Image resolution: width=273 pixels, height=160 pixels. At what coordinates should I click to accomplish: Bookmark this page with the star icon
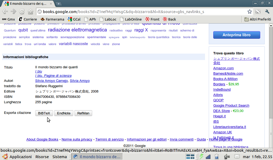(250, 11)
